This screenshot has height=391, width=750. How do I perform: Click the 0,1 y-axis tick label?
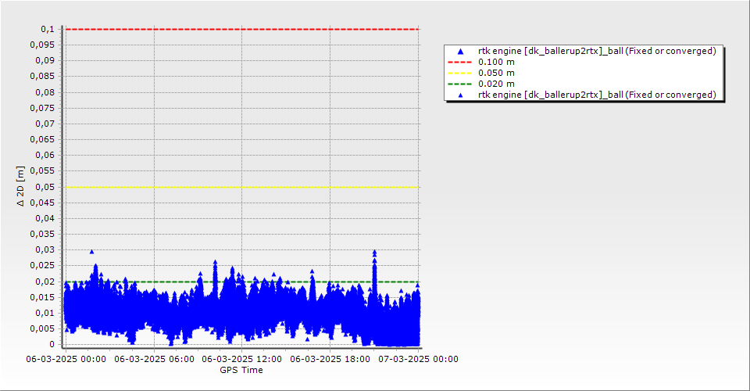point(48,29)
